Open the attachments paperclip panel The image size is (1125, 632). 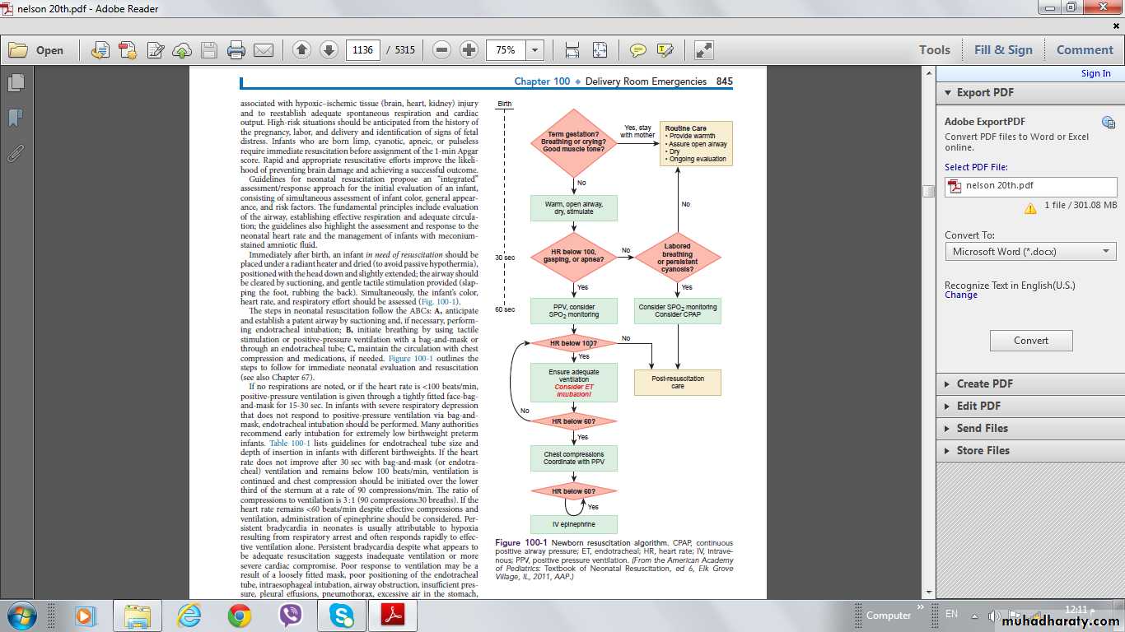16,153
